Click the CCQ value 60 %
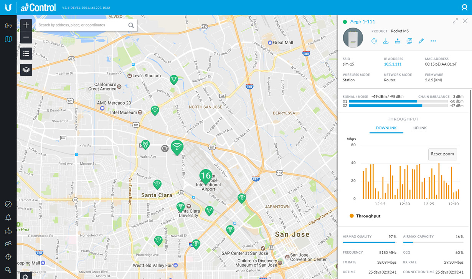The width and height of the screenshot is (472, 279). [x=459, y=253]
